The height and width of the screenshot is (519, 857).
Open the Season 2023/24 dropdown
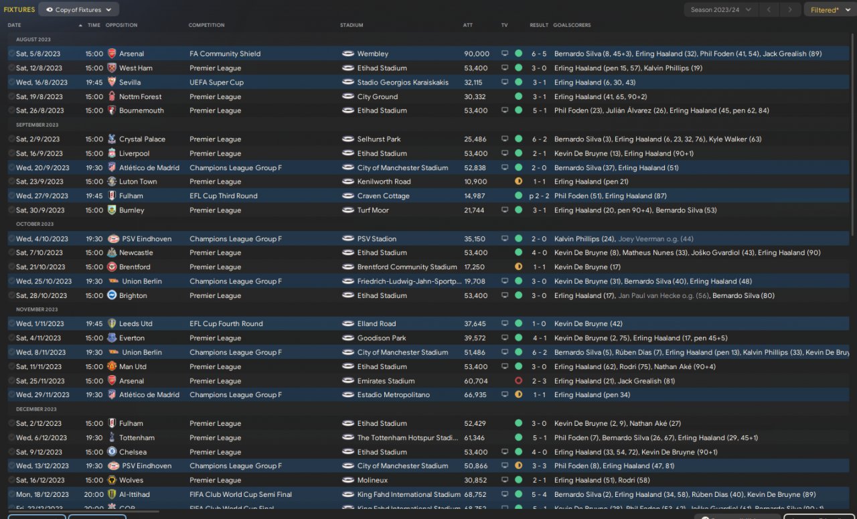click(721, 9)
